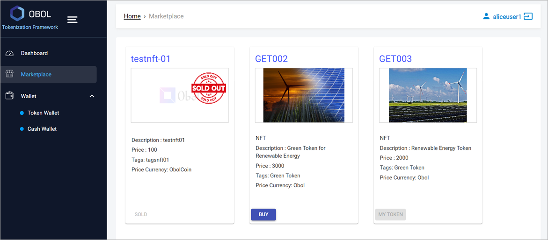
Task: Open Token Wallet submenu item
Action: [43, 113]
